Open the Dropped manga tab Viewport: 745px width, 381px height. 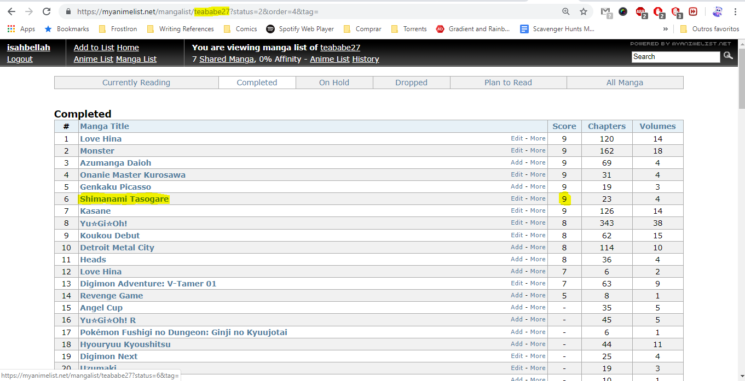pos(411,83)
